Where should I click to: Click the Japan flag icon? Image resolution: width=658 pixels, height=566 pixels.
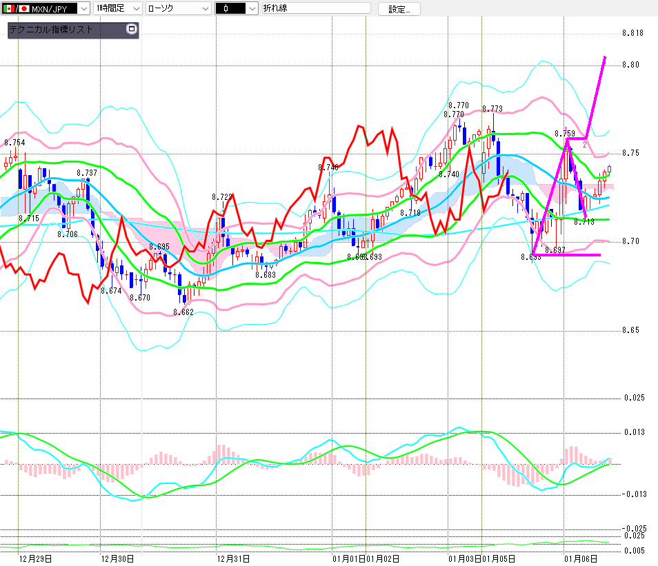pyautogui.click(x=23, y=9)
